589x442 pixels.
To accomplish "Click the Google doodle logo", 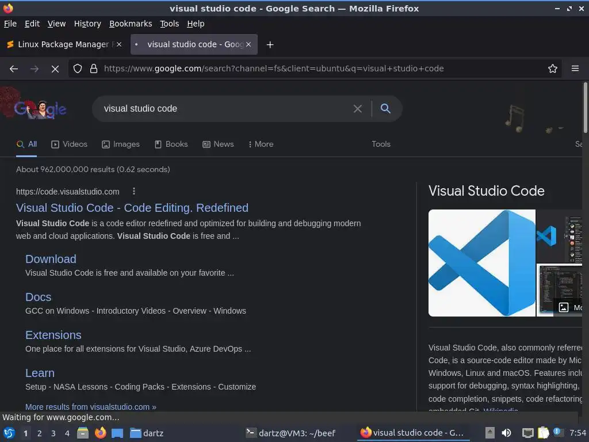I will [x=40, y=109].
